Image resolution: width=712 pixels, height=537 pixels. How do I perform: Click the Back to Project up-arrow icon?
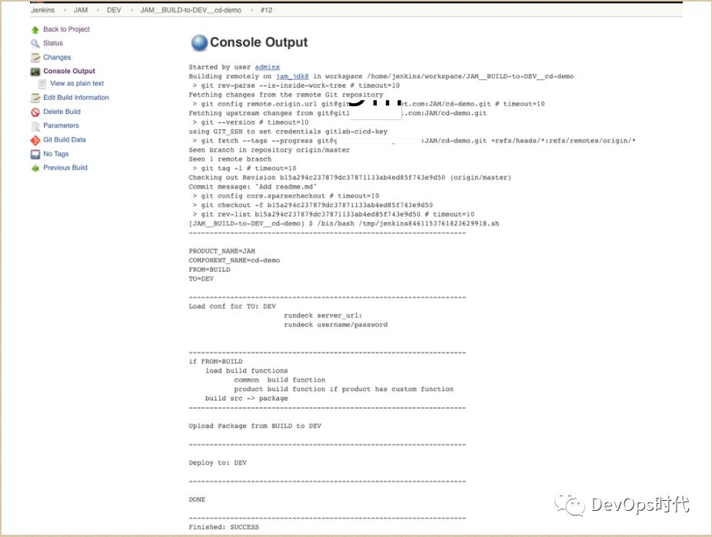click(x=35, y=30)
